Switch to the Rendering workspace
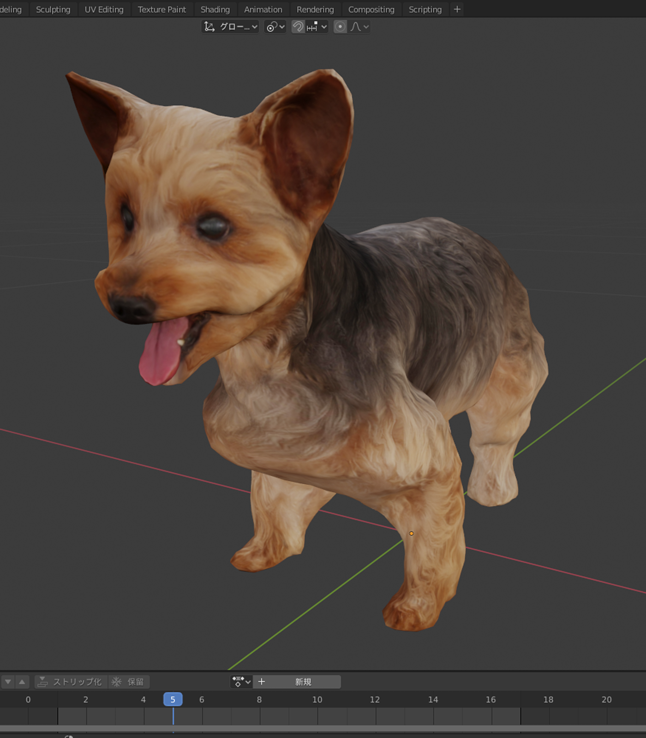646x738 pixels. 315,9
